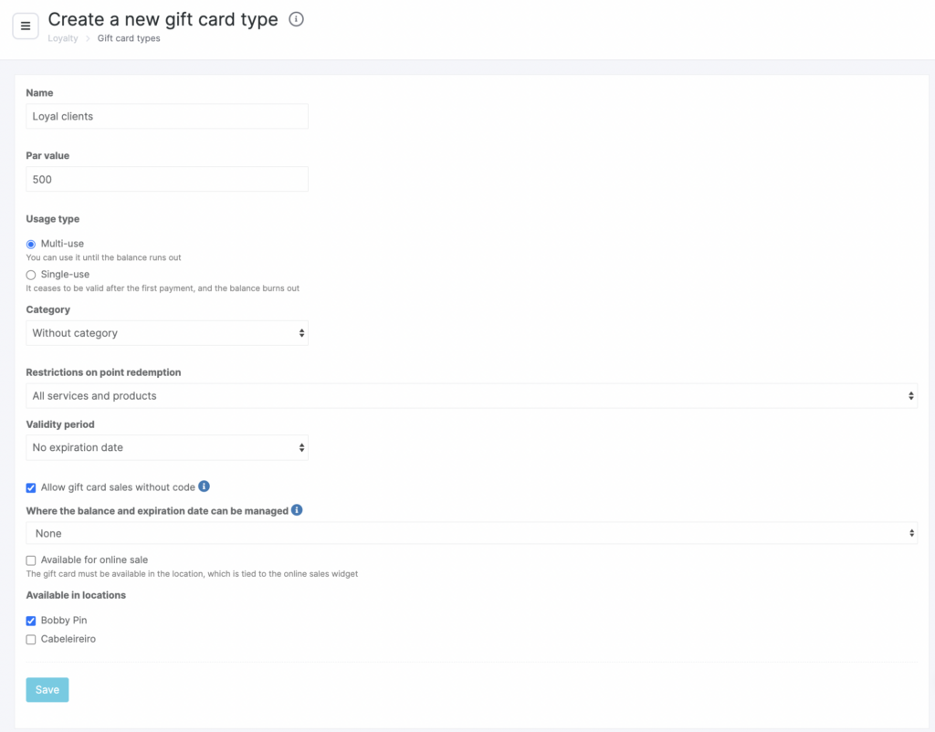Open the balance management location dropdown
The height and width of the screenshot is (732, 935).
click(471, 533)
